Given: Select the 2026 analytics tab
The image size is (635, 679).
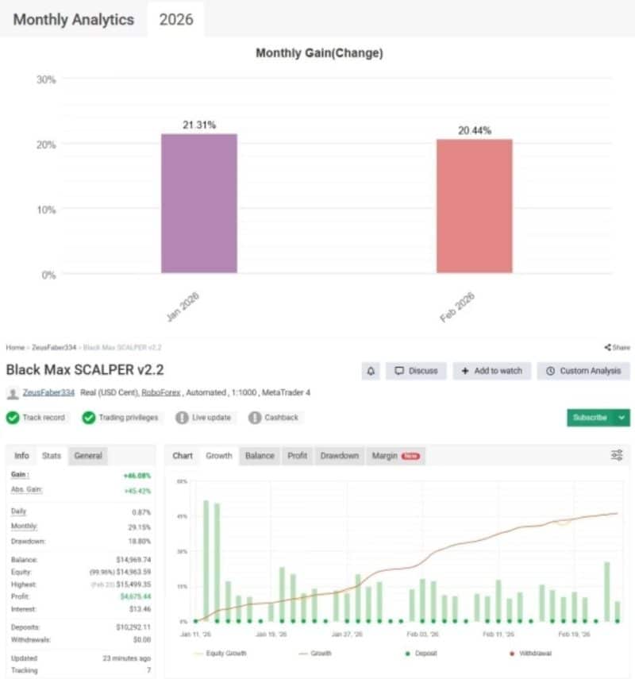Looking at the screenshot, I should 175,19.
